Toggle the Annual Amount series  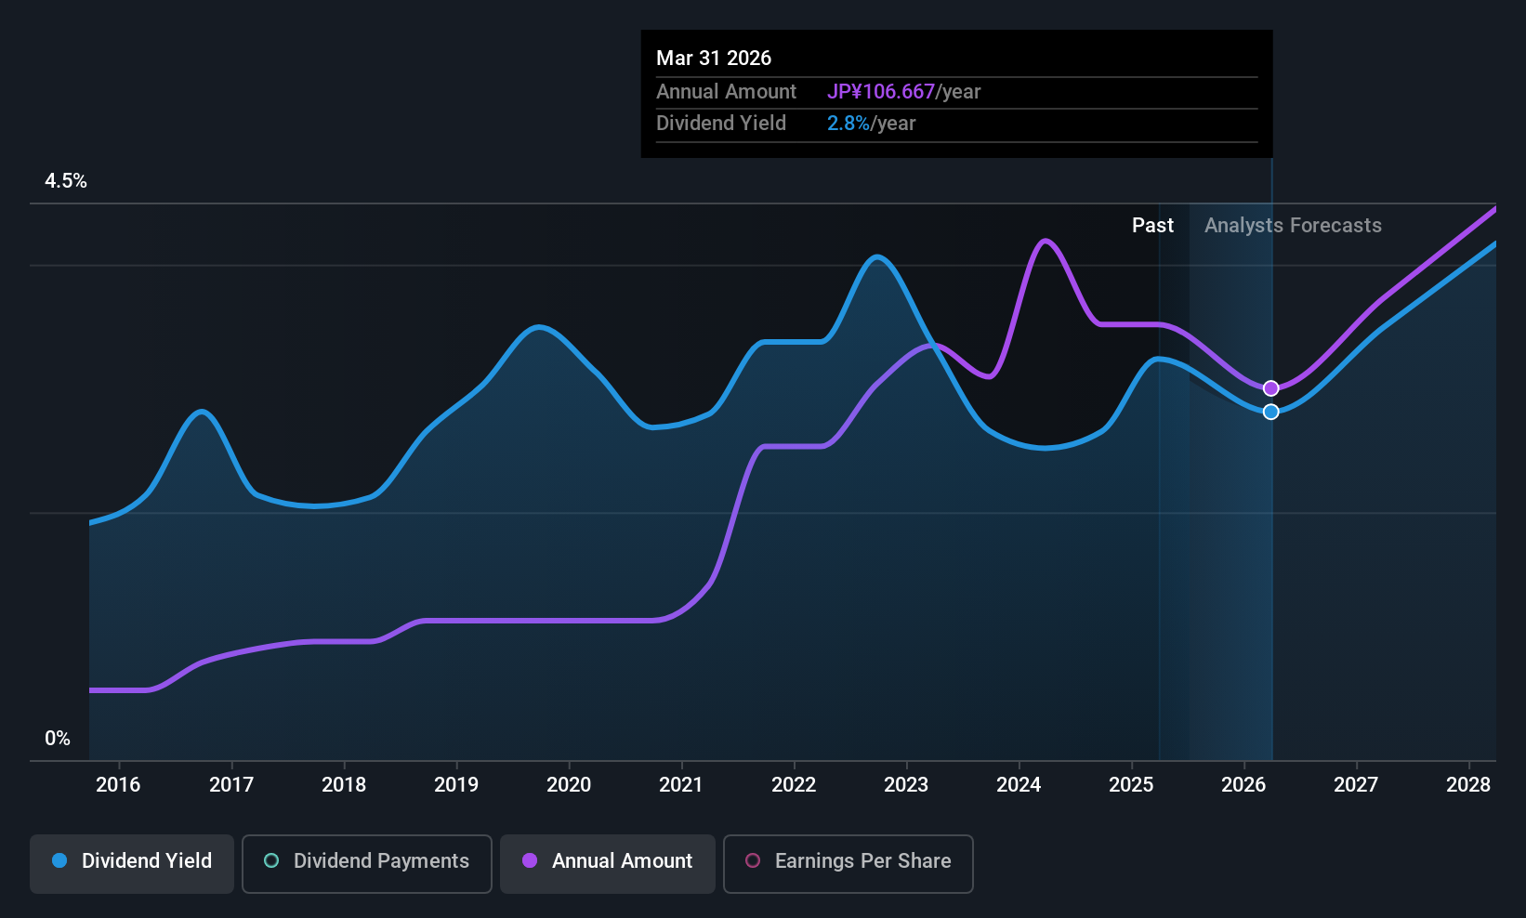click(608, 863)
